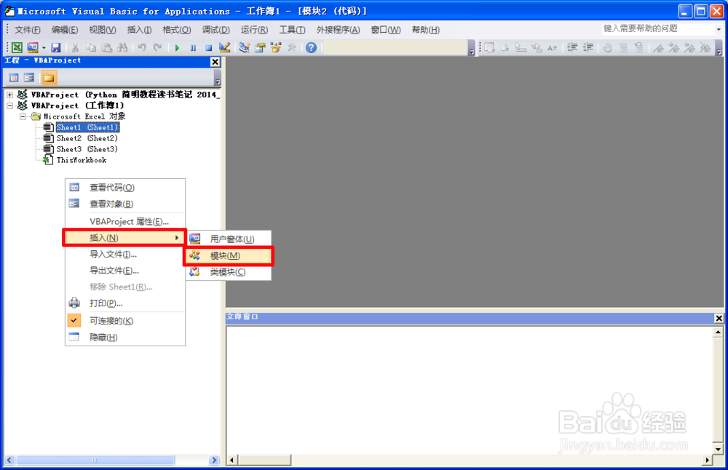Select ThisWorkbook in project tree
Viewport: 728px width, 470px height.
point(82,160)
